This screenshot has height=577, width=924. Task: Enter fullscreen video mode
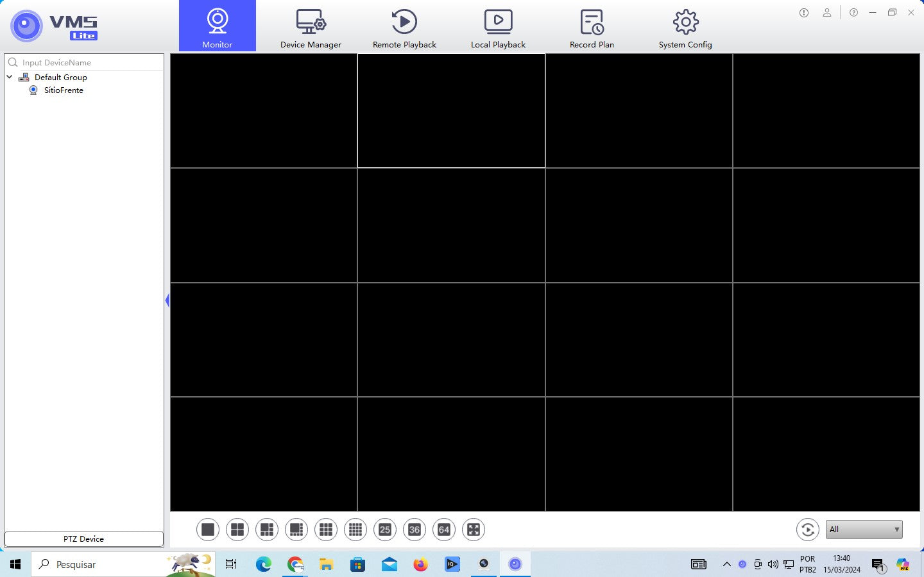(474, 530)
